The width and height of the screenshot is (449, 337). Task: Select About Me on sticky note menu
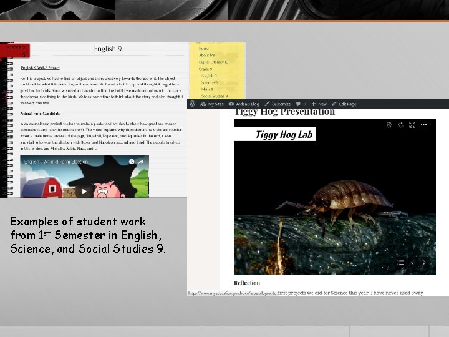(207, 55)
